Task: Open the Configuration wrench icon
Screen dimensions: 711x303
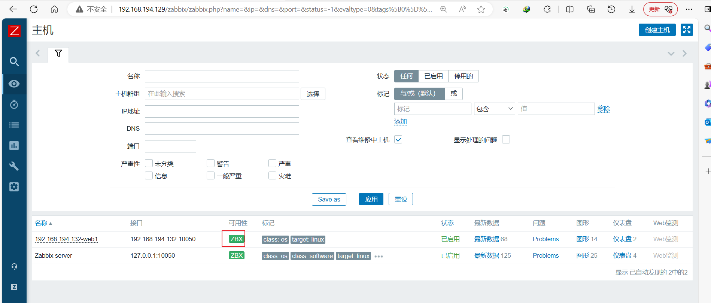Action: 14,166
